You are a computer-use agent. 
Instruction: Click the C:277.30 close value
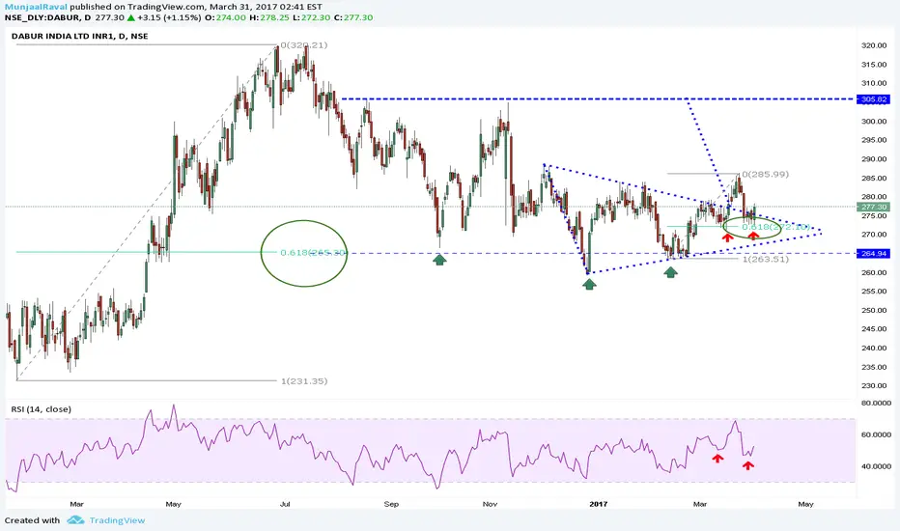pos(353,17)
